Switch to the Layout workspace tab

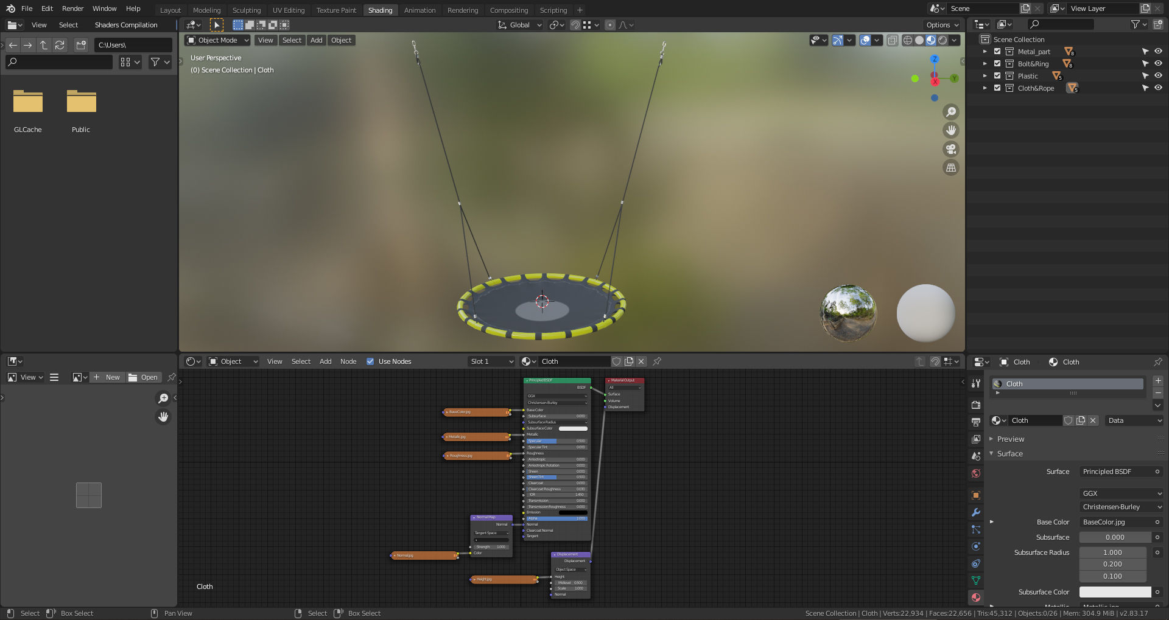click(170, 10)
